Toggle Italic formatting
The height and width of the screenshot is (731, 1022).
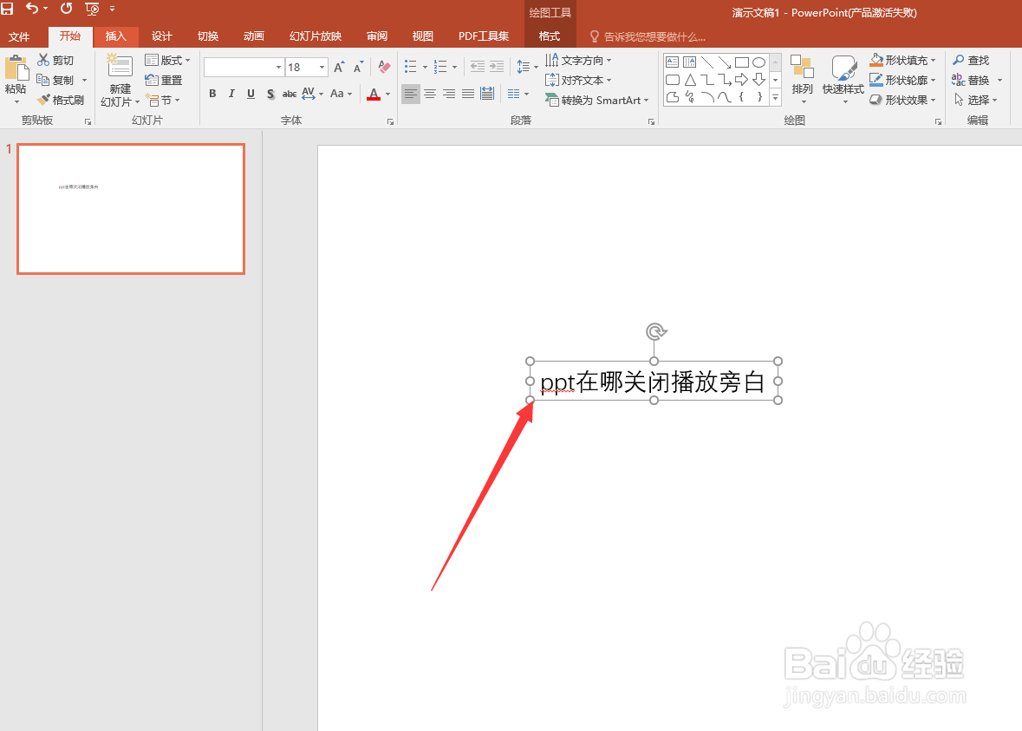[x=231, y=94]
